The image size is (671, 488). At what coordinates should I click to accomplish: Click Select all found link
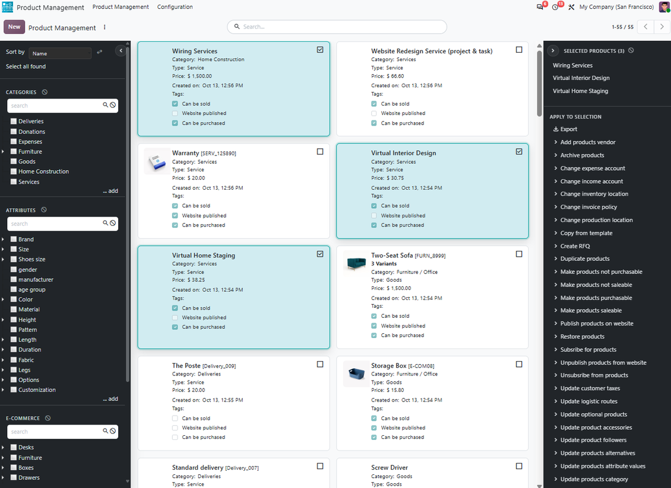click(26, 66)
